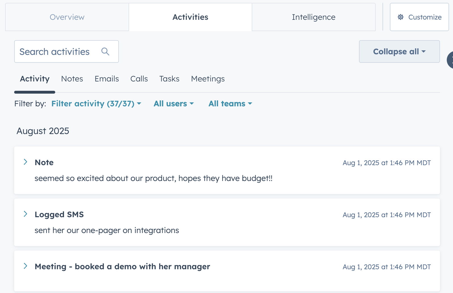Image resolution: width=453 pixels, height=293 pixels.
Task: Show the Meetings activity sub-tab
Action: click(x=208, y=79)
